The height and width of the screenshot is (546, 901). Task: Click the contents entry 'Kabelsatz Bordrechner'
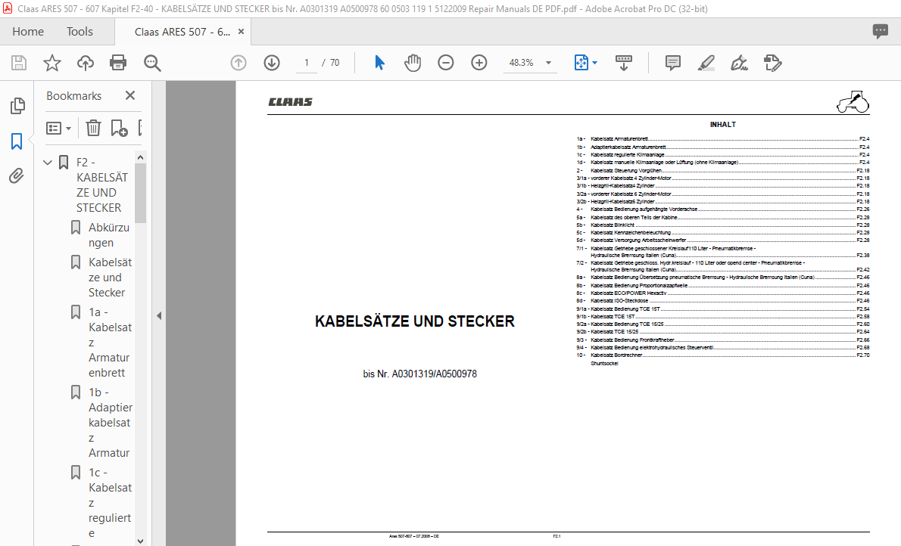pyautogui.click(x=616, y=355)
